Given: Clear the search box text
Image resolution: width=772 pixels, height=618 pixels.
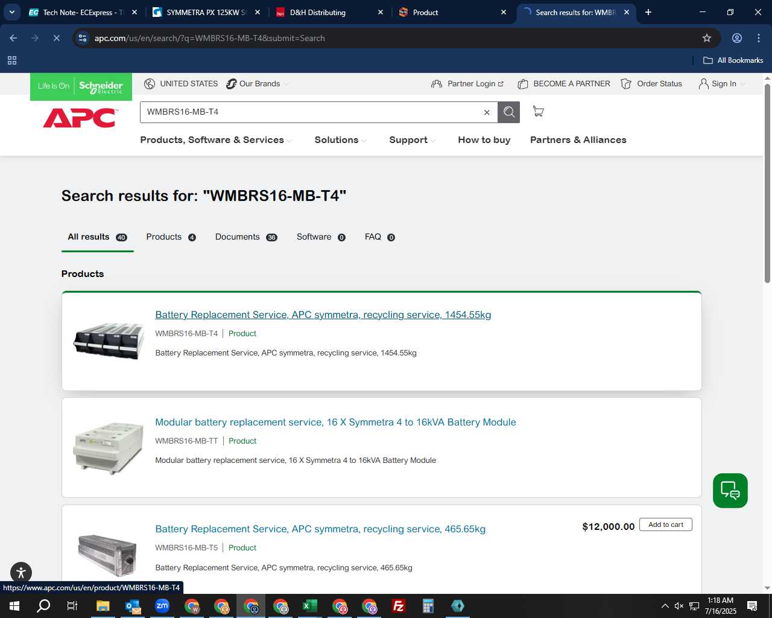Looking at the screenshot, I should 487,112.
